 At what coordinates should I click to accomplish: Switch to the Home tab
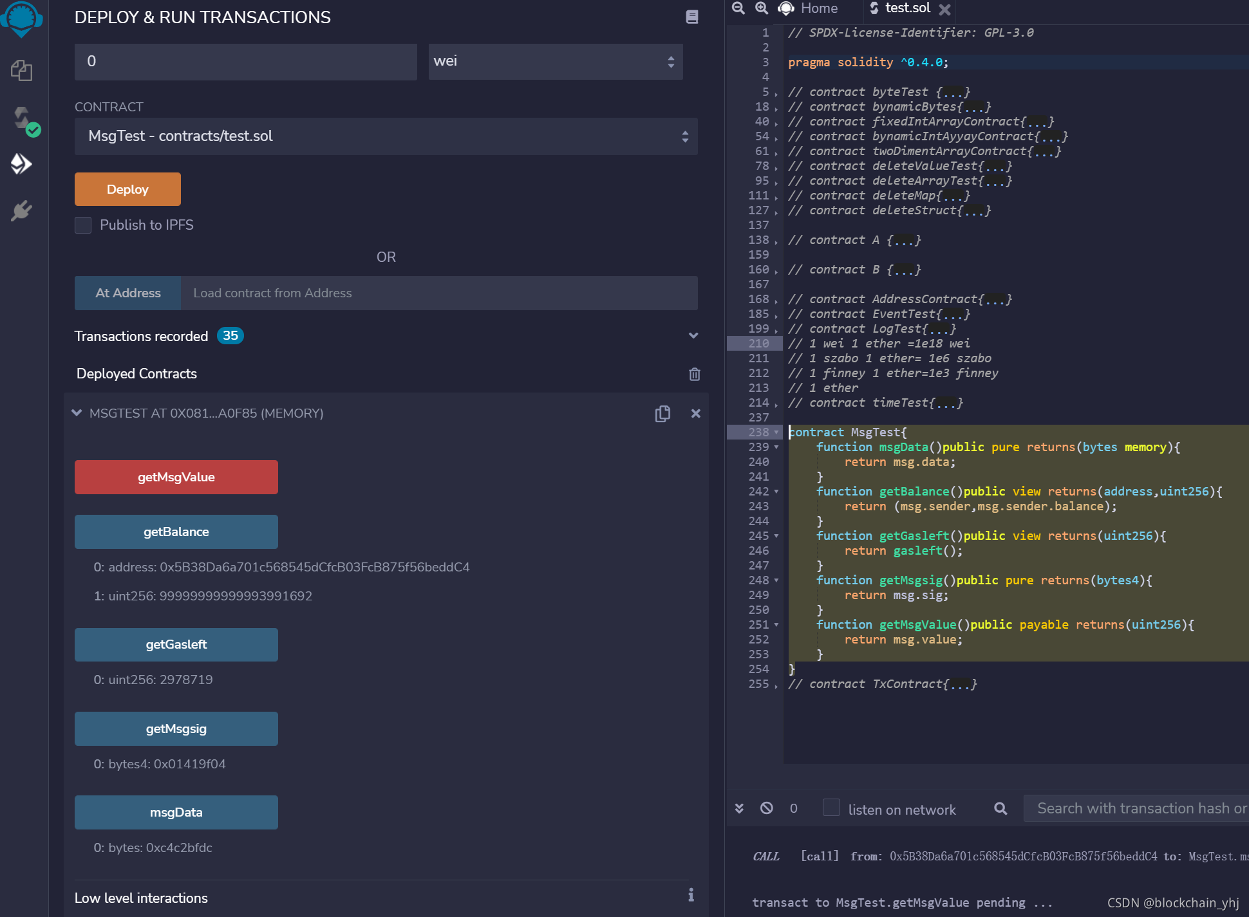tap(809, 8)
